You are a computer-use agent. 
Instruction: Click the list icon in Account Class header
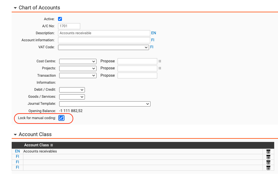(x=52, y=145)
